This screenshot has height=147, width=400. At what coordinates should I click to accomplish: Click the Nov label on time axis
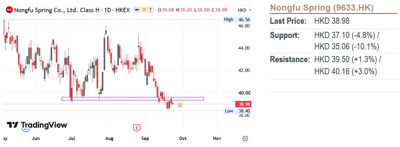click(217, 139)
